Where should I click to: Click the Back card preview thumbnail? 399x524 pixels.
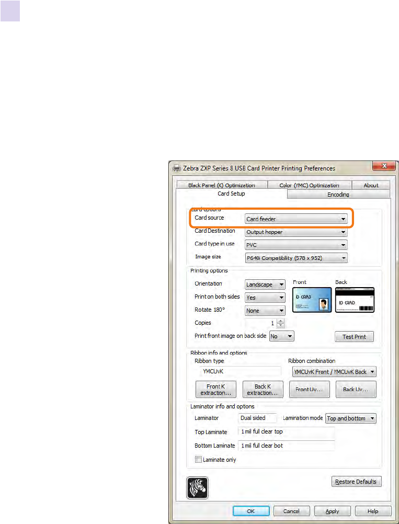355,300
